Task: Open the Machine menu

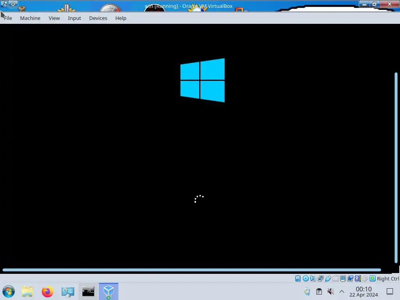Action: (30, 18)
